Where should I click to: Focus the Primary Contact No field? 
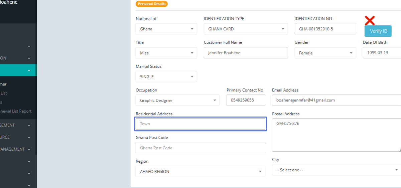[246, 100]
